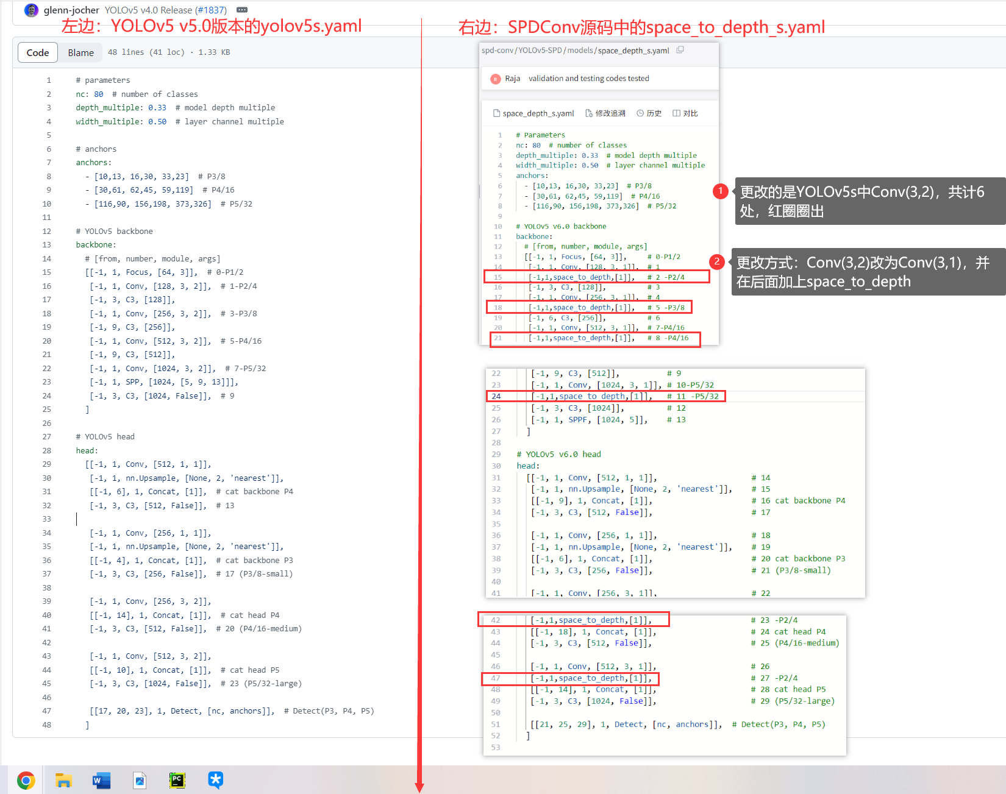The image size is (1006, 794).
Task: Switch to the Blame view tab
Action: [80, 52]
